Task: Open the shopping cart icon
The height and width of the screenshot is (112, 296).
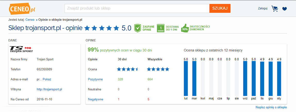Action: [x=275, y=8]
